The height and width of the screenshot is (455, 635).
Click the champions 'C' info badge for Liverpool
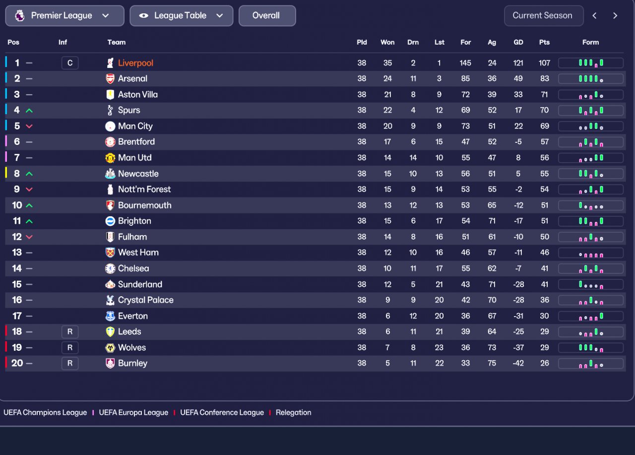pyautogui.click(x=70, y=63)
